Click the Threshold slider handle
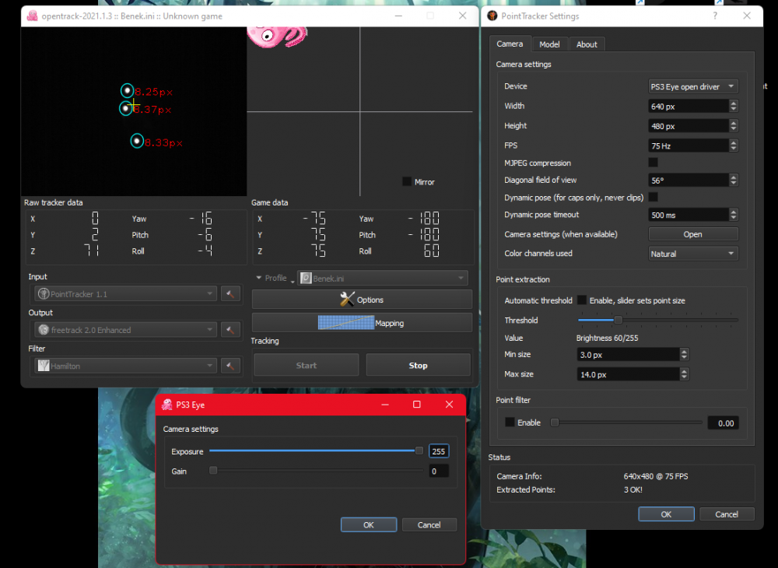Image resolution: width=778 pixels, height=568 pixels. 618,320
